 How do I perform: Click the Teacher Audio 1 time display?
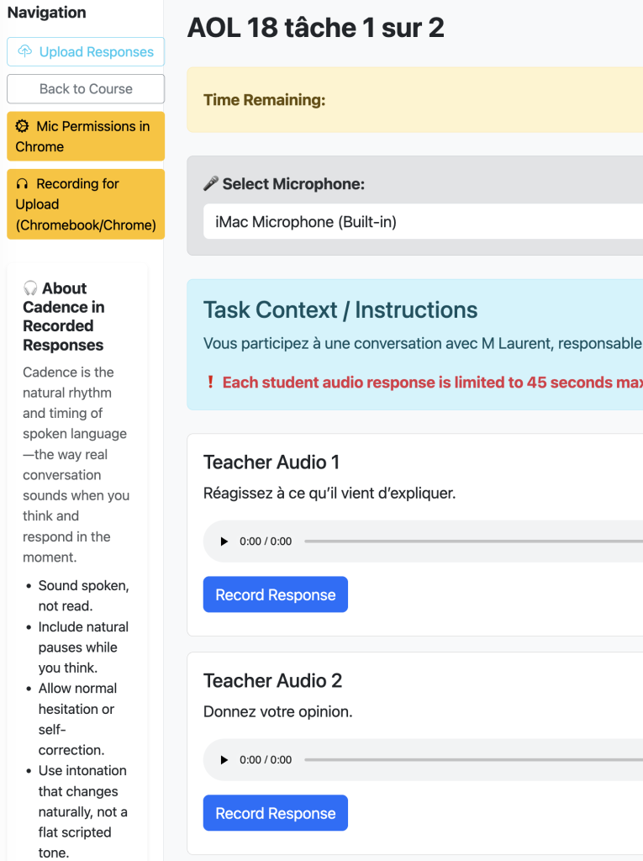click(x=266, y=541)
